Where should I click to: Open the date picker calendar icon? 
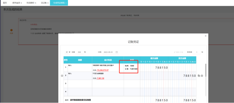pos(117,52)
